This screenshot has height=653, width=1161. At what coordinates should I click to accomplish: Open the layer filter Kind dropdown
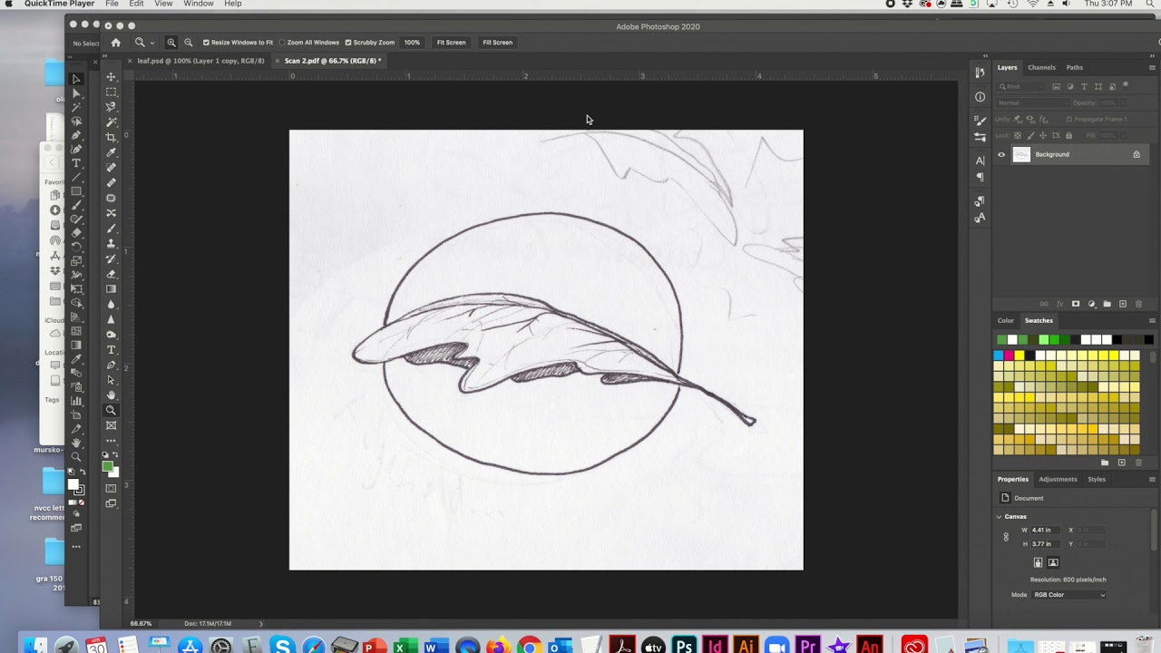(x=1022, y=86)
